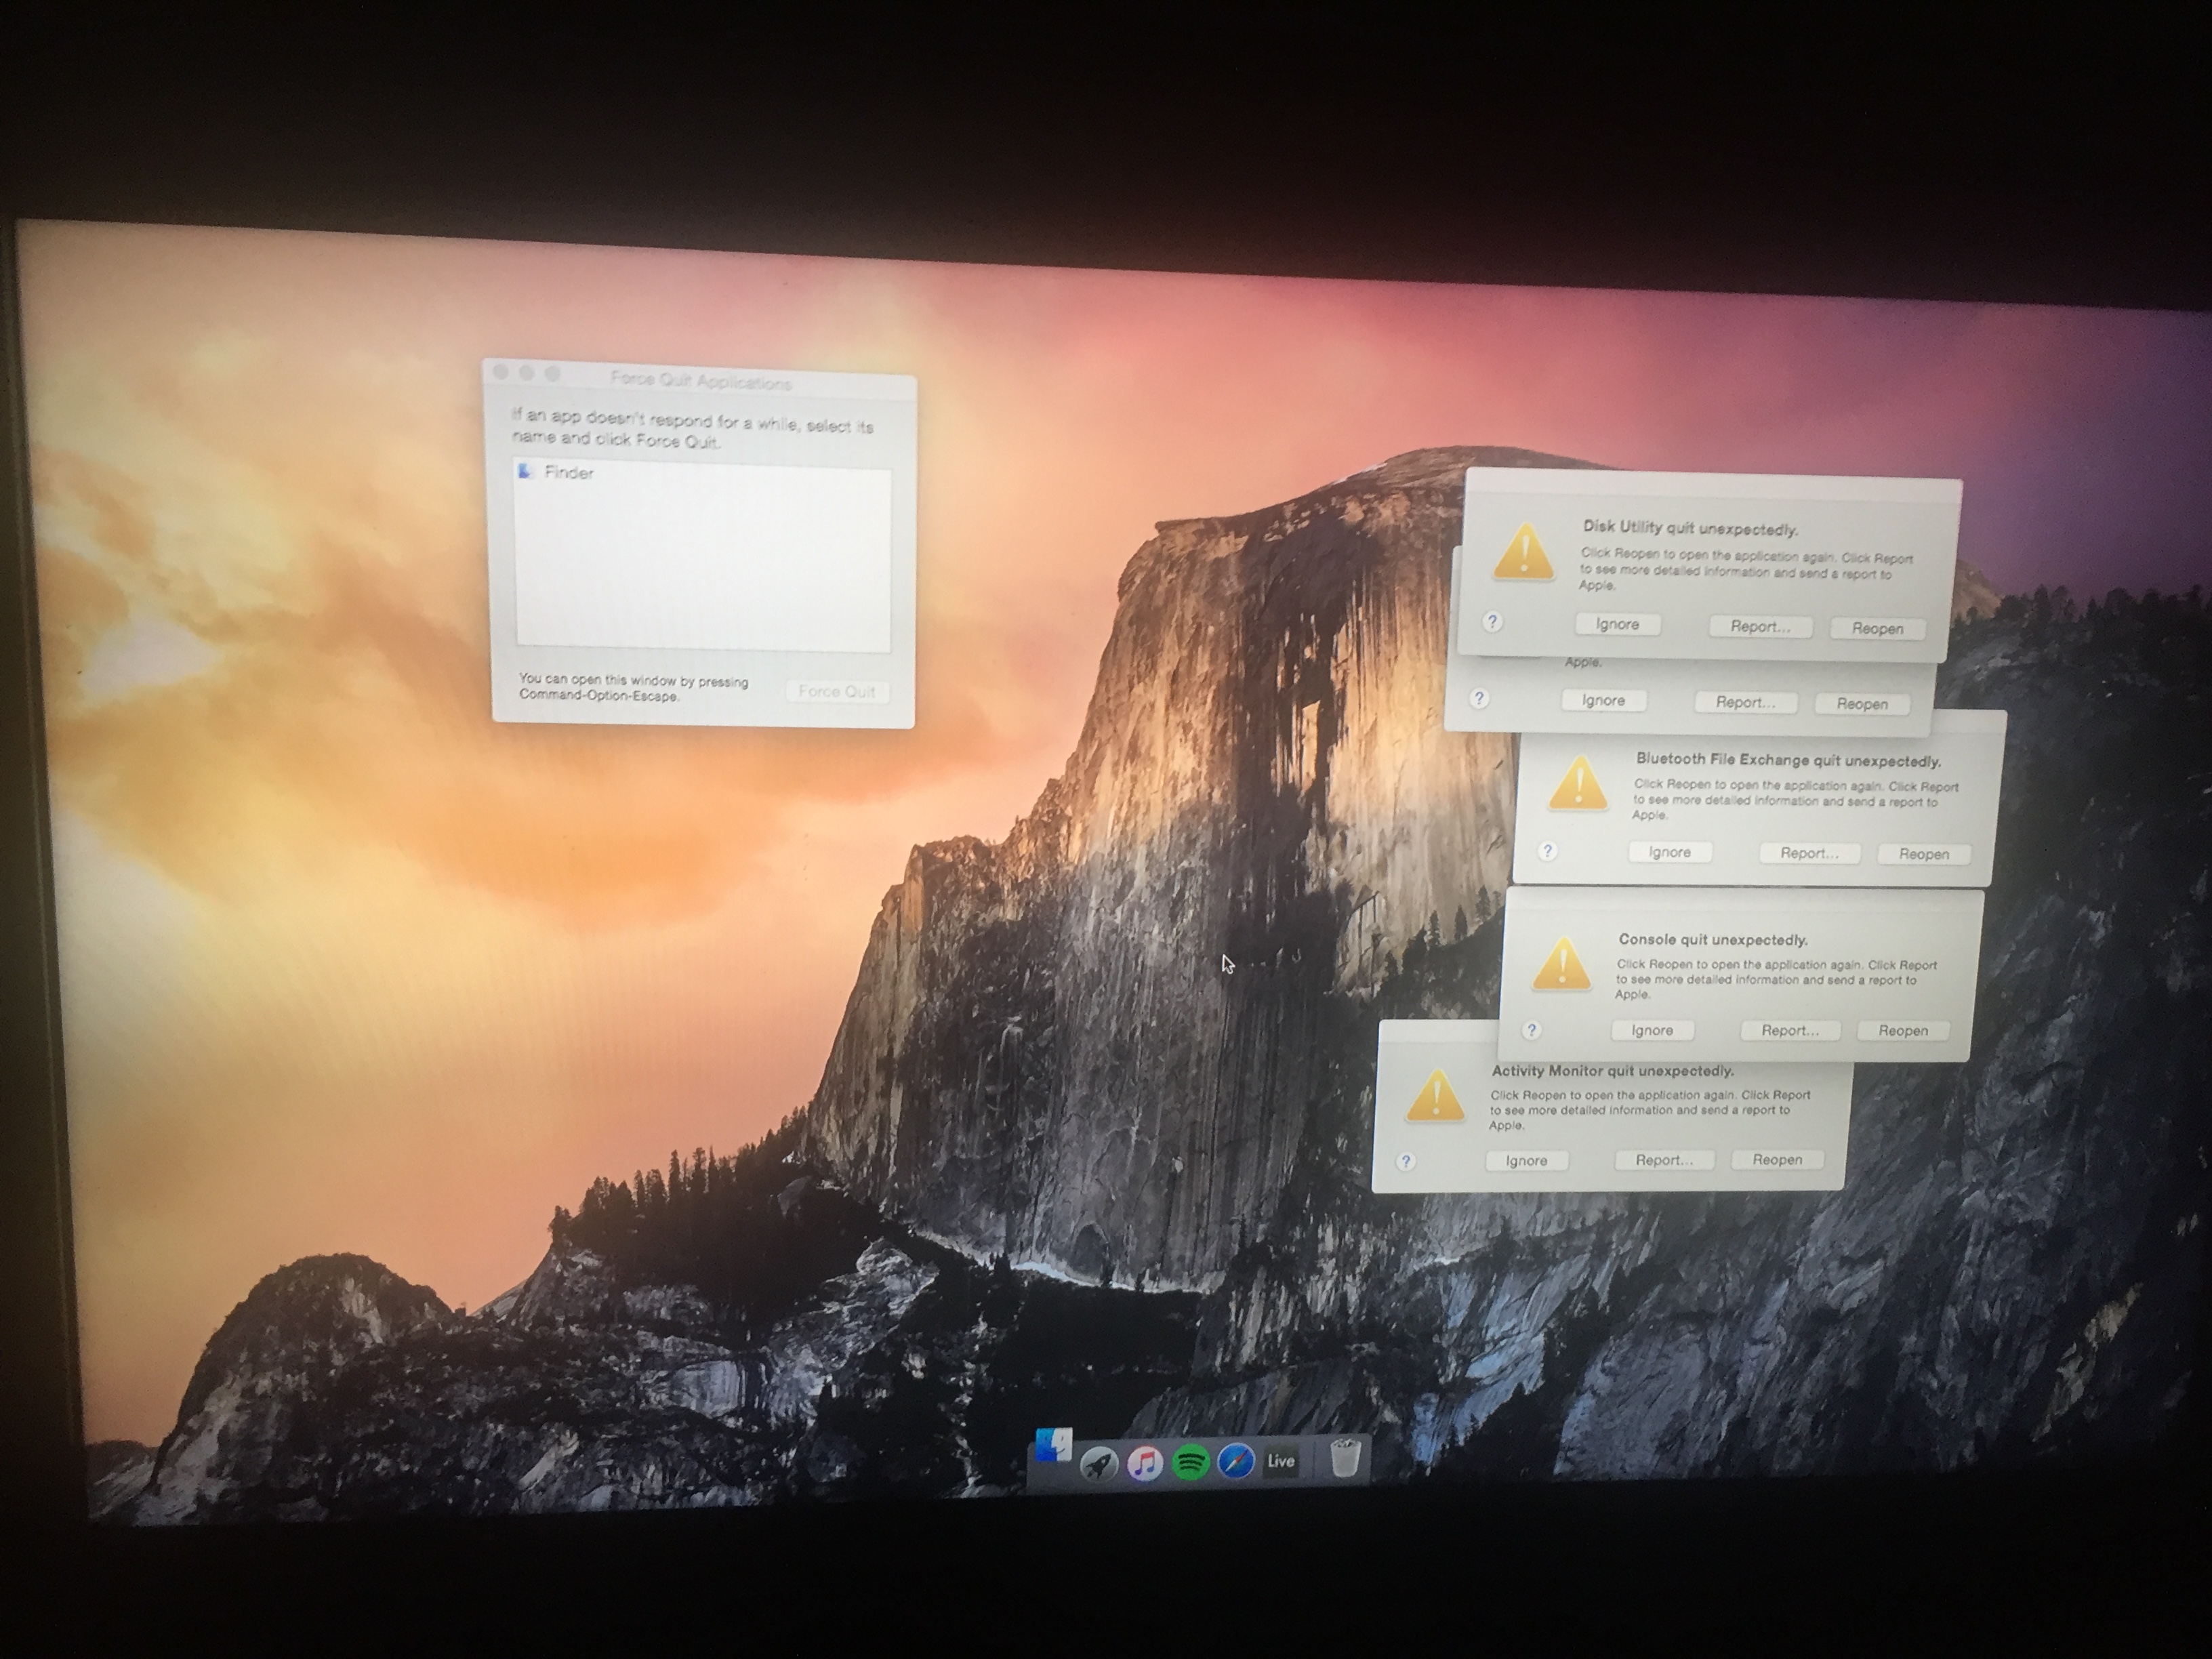
Task: Reopen Console from its alert
Action: click(x=1903, y=1030)
